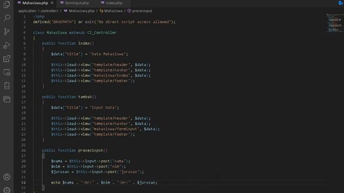
Task: Click the $nama post input line
Action: tap(91, 161)
